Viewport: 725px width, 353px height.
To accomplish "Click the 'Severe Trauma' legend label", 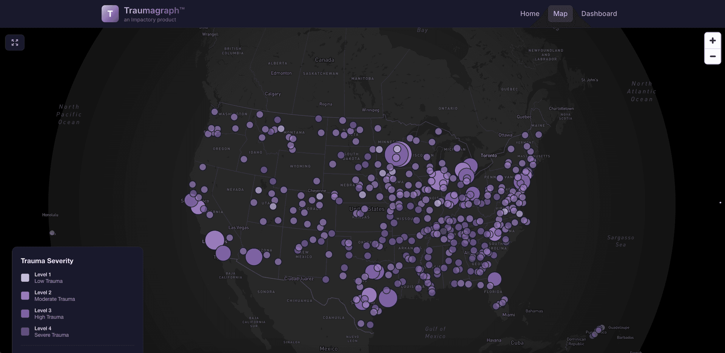I will click(52, 335).
